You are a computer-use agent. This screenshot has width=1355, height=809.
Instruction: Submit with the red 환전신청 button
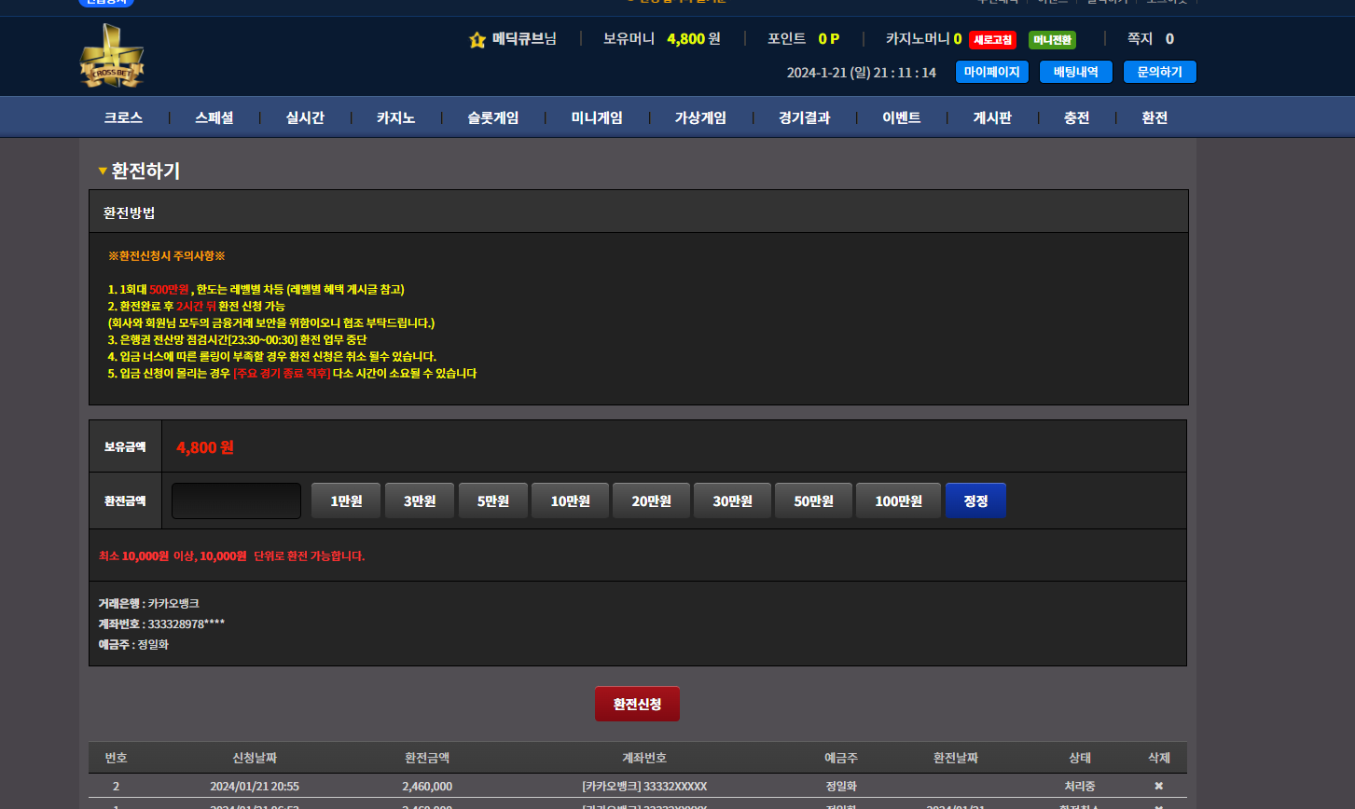click(637, 704)
